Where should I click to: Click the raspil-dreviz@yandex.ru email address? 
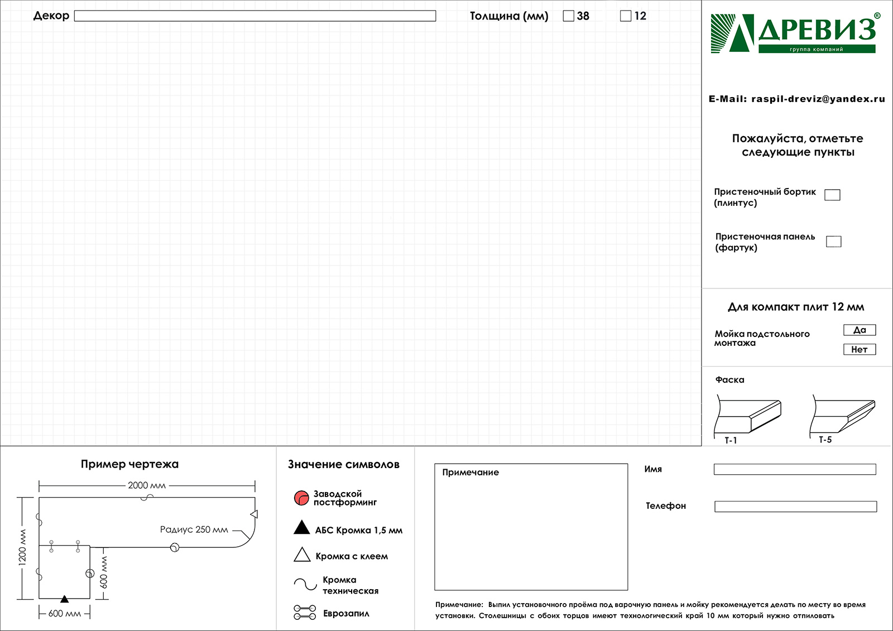(818, 99)
